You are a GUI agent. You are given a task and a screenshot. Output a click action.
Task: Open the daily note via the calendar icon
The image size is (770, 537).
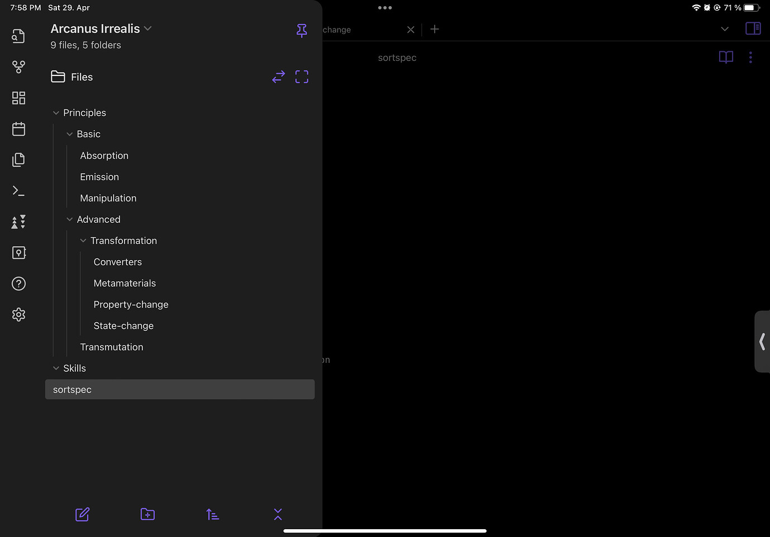coord(18,128)
